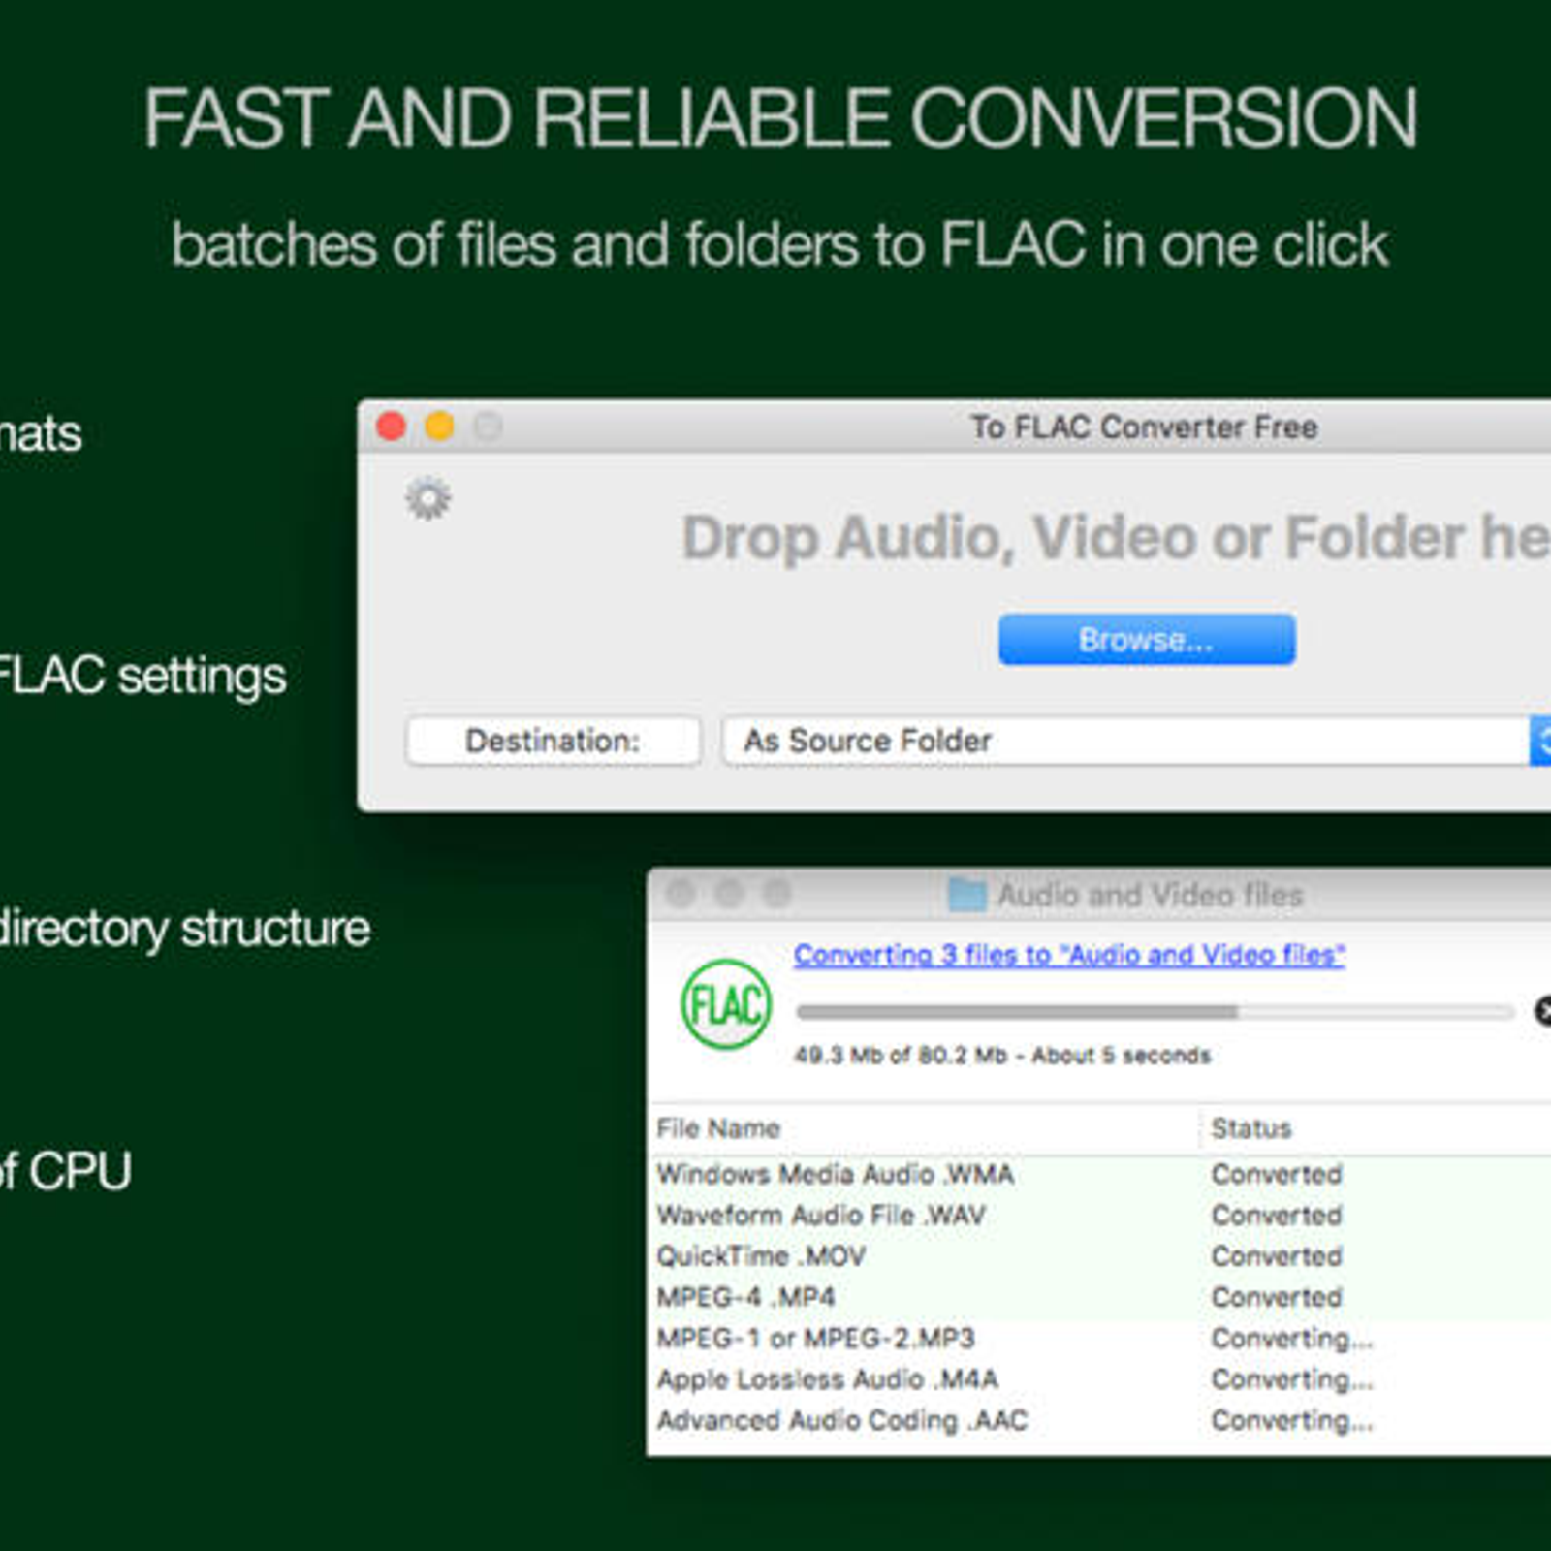1551x1551 pixels.
Task: Minimize the To FLAC Converter Free window
Action: 440,427
